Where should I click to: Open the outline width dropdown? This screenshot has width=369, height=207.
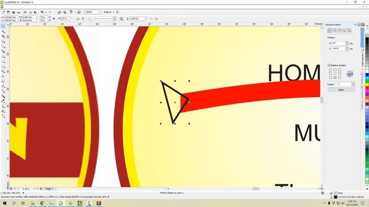coord(145,18)
